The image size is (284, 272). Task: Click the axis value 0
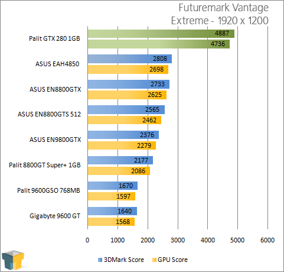tap(87, 240)
